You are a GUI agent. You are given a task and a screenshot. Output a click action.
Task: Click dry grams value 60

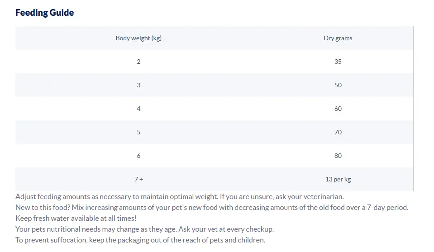pyautogui.click(x=338, y=109)
